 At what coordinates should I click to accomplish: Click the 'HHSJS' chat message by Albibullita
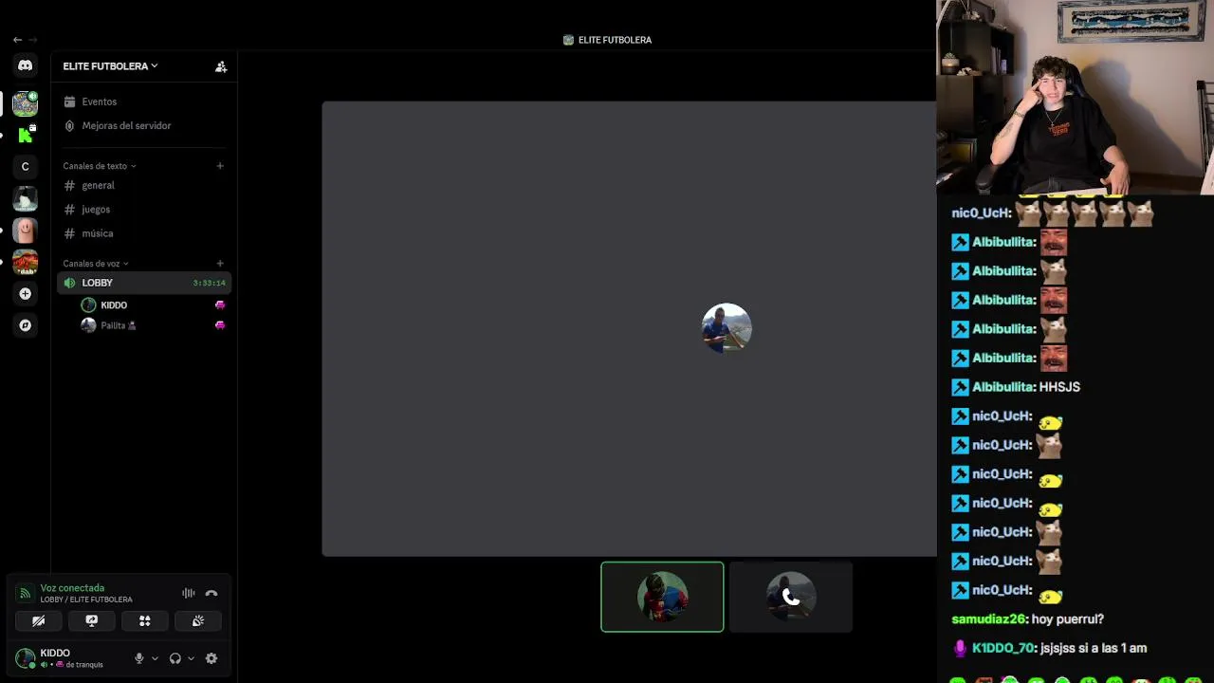tap(1059, 387)
